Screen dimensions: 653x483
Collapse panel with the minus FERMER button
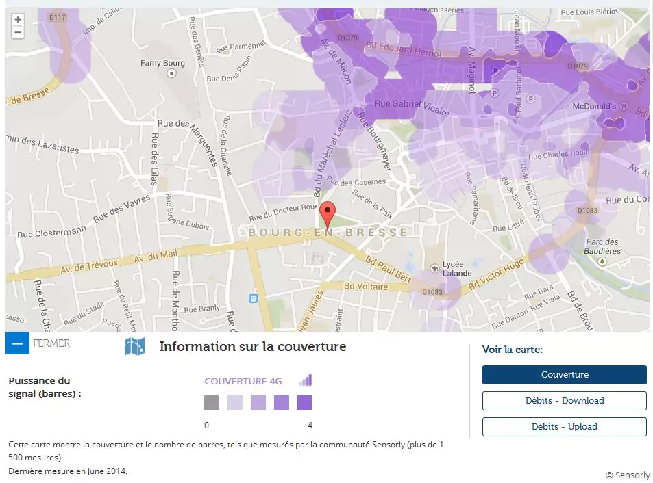pos(17,343)
